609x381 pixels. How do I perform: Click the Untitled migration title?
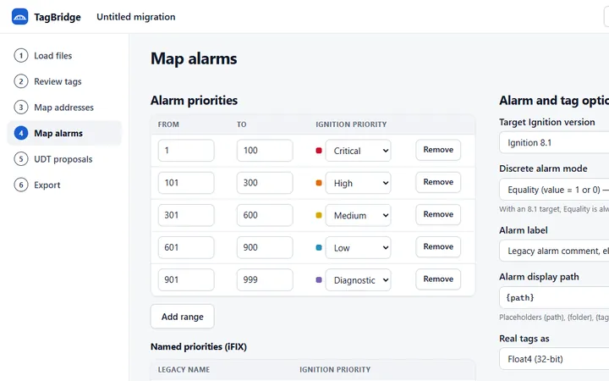(136, 17)
